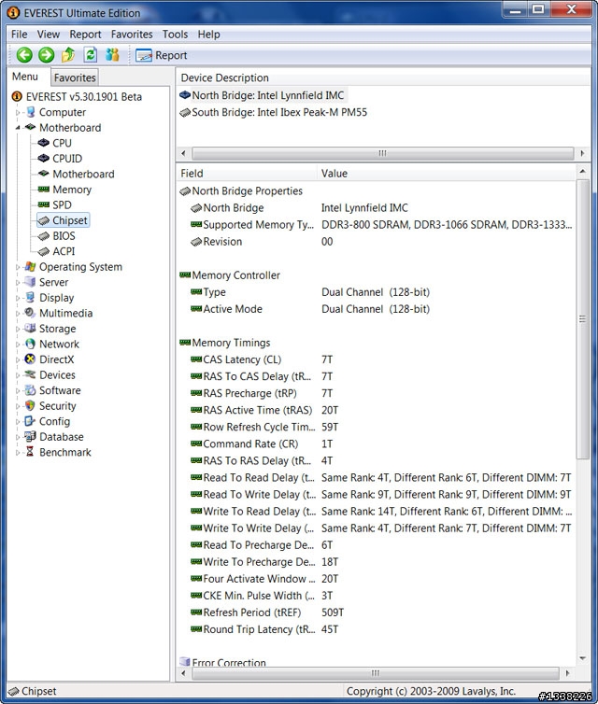598x704 pixels.
Task: Expand the Network tree node
Action: coord(18,345)
